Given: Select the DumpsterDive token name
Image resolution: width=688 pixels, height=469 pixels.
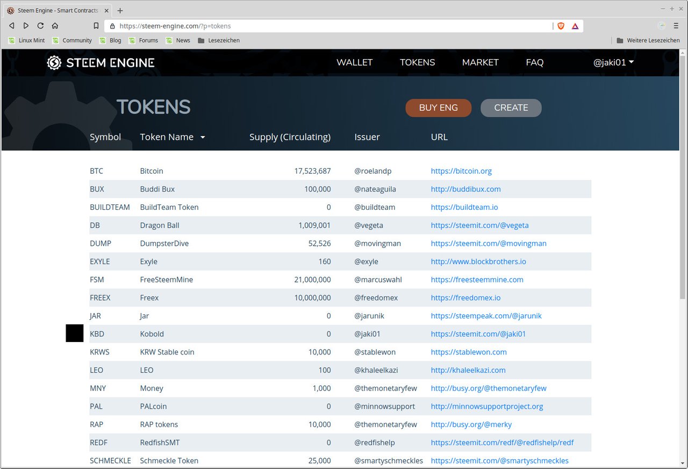Looking at the screenshot, I should [164, 244].
